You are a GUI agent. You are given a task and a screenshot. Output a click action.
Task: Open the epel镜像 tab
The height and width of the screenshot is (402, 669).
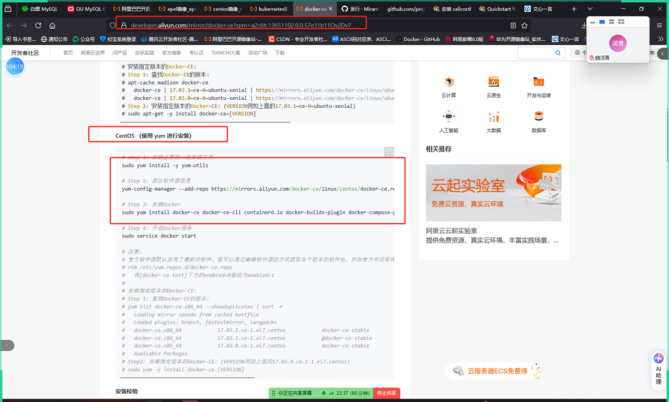pyautogui.click(x=178, y=9)
